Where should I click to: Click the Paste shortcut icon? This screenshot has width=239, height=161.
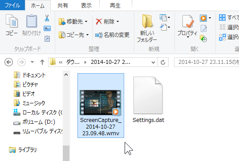click(x=47, y=39)
